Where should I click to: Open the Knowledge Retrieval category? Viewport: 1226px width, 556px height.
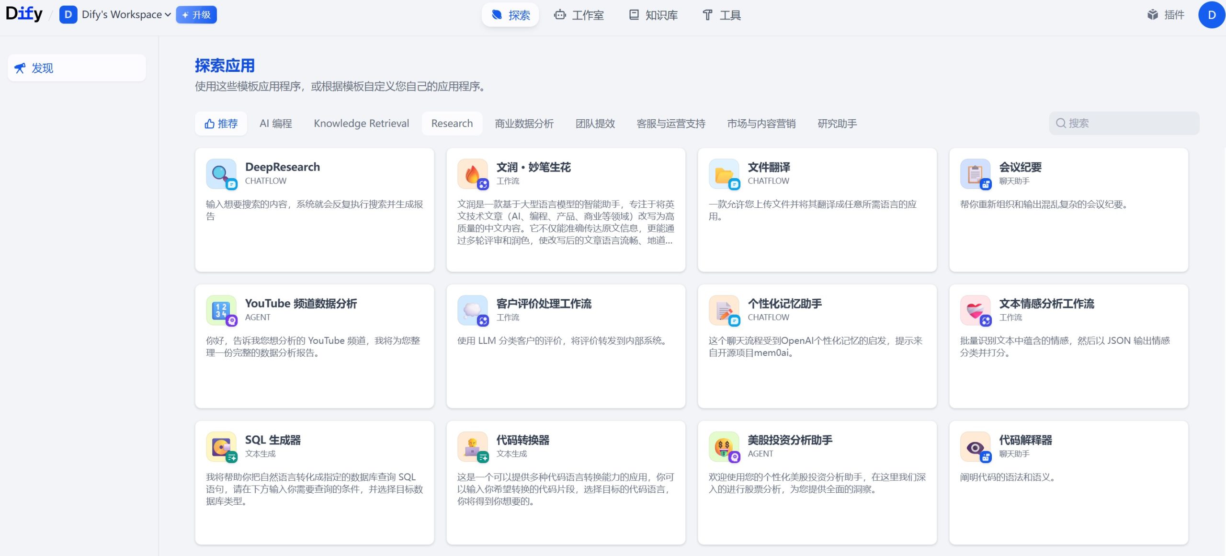tap(361, 123)
